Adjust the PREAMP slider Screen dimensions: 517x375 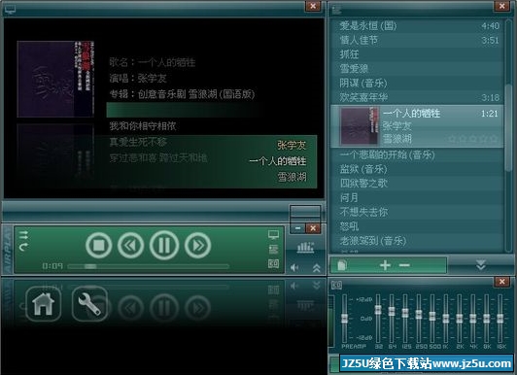(x=344, y=319)
